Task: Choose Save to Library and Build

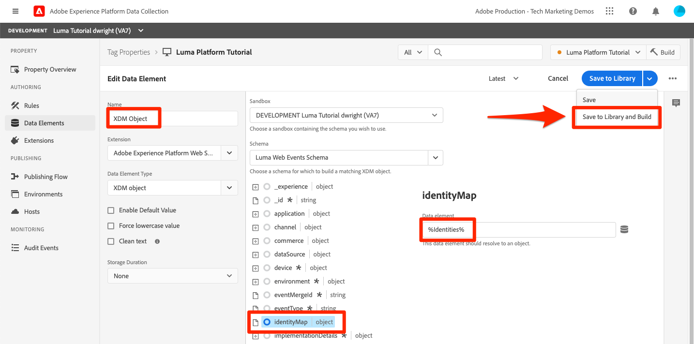Action: [x=617, y=117]
